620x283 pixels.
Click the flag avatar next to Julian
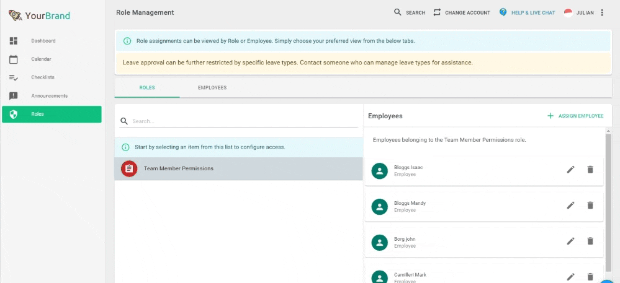click(x=568, y=12)
